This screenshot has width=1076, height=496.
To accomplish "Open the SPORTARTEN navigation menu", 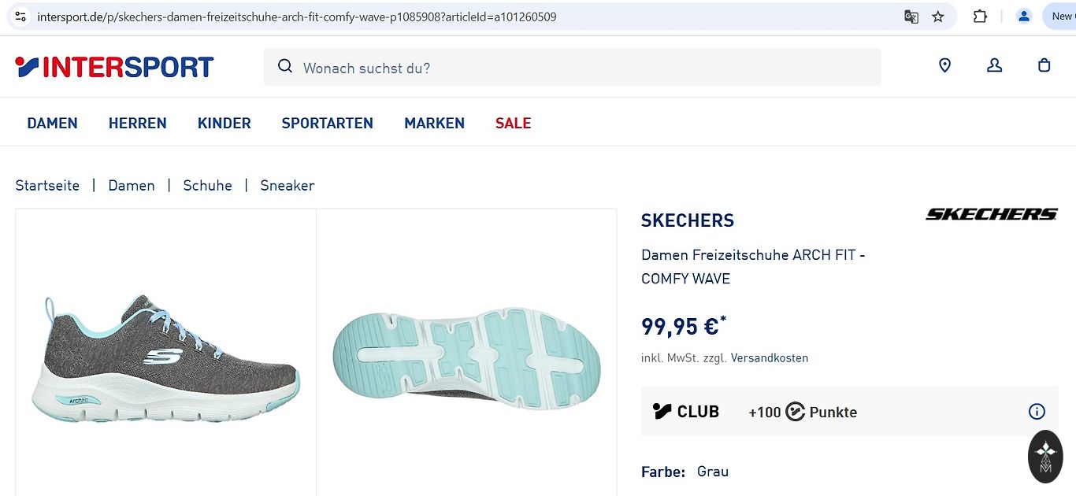I will [327, 123].
